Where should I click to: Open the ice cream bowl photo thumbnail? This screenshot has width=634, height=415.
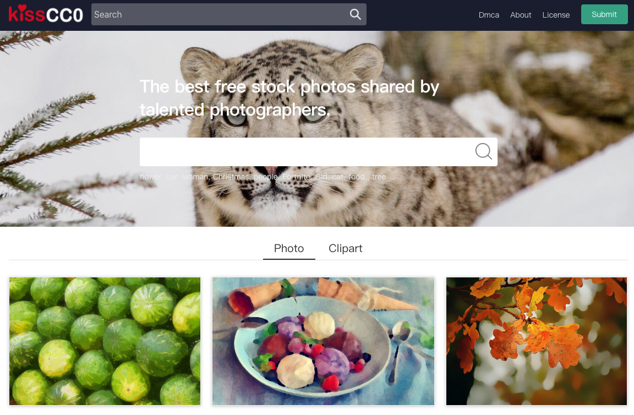click(x=323, y=341)
